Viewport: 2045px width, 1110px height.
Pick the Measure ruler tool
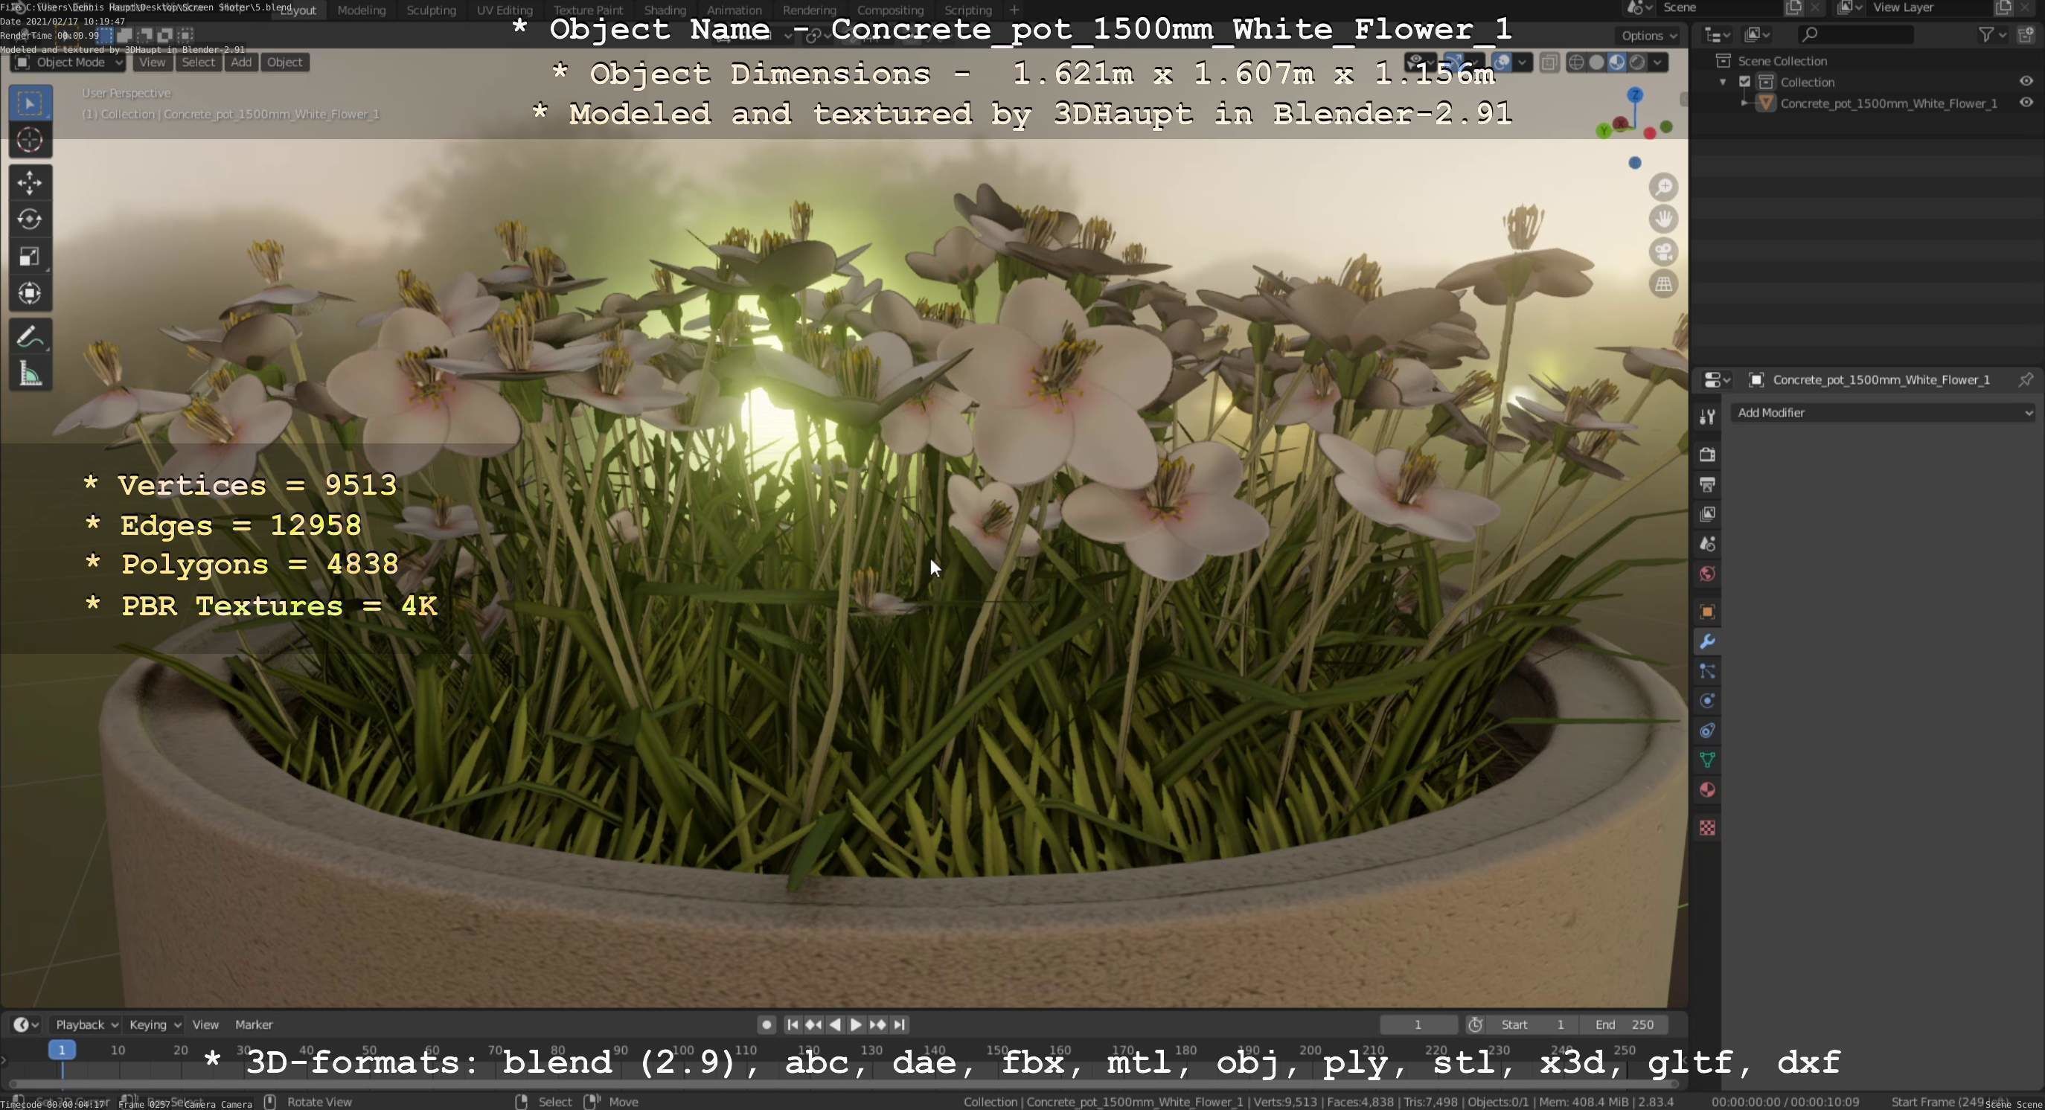[29, 373]
